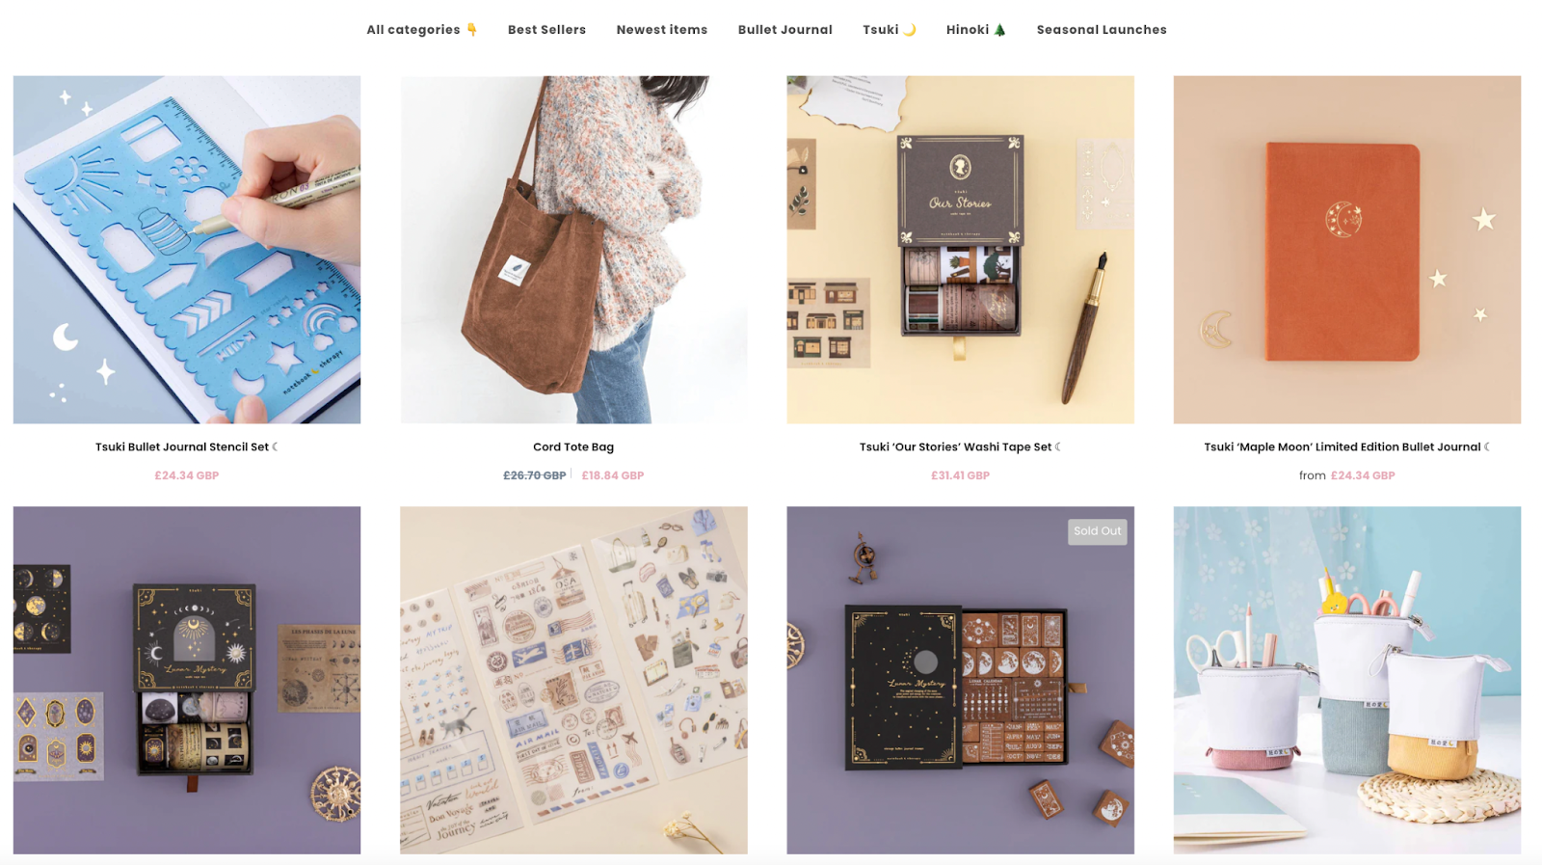1542x865 pixels.
Task: Click the Sold Out badge
Action: click(x=1098, y=531)
